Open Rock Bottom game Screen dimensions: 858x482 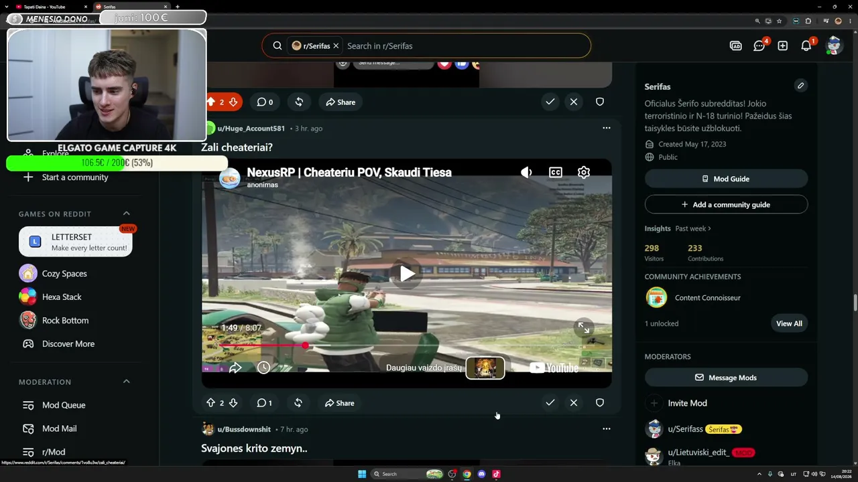(x=65, y=320)
